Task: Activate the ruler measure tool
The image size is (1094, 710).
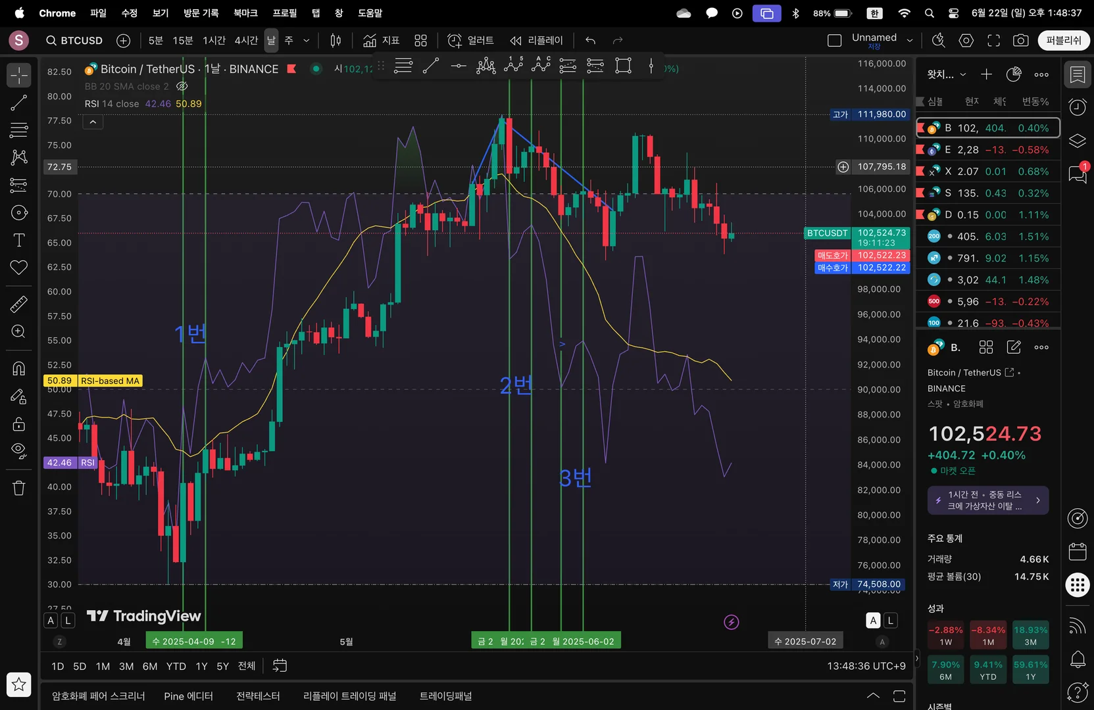Action: click(19, 304)
